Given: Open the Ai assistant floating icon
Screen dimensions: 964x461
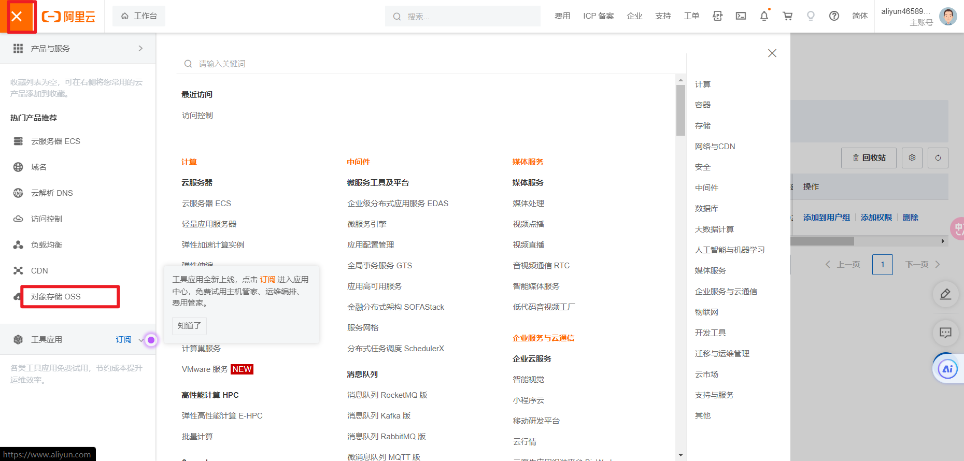Looking at the screenshot, I should point(948,369).
